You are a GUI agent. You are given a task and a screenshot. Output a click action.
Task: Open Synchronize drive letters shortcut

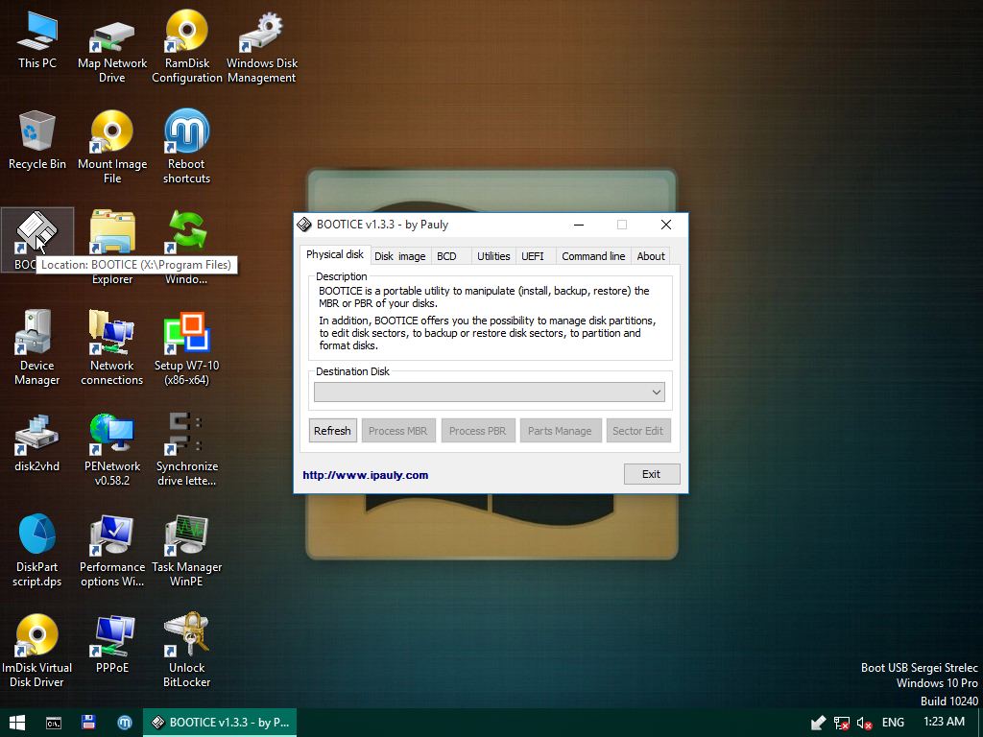click(187, 449)
